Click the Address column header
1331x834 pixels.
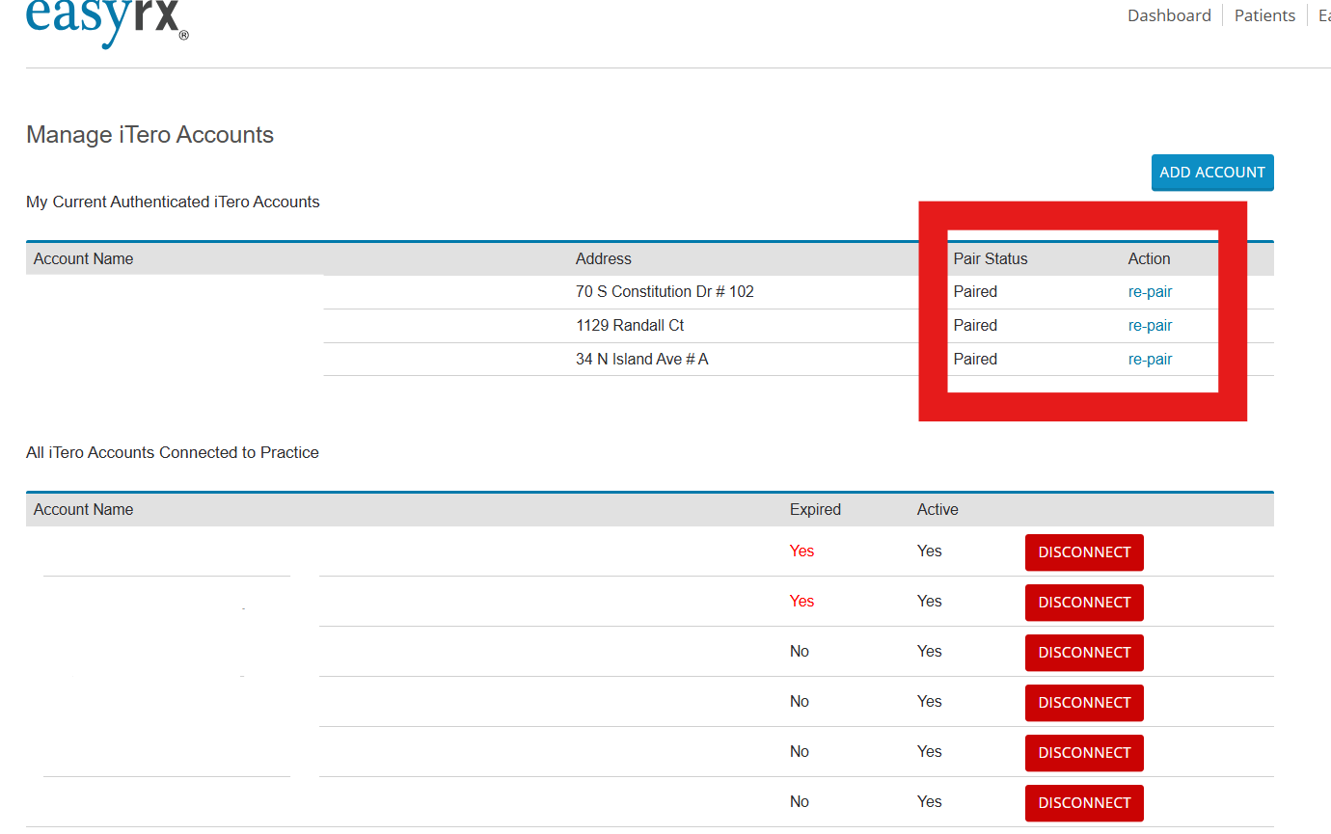[x=603, y=259]
